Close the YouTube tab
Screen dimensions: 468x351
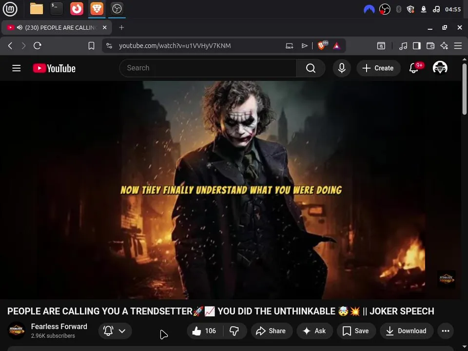coord(104,27)
